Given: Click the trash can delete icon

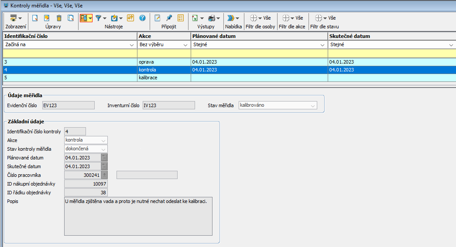Looking at the screenshot, I should pyautogui.click(x=59, y=18).
